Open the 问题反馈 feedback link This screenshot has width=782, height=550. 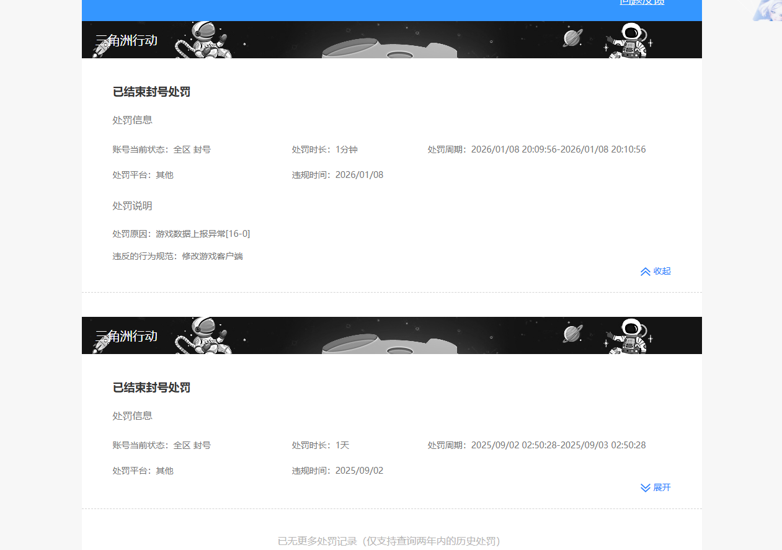click(642, 2)
